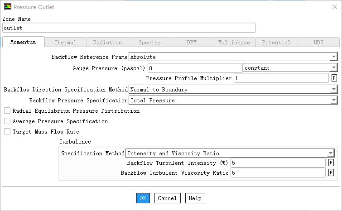Viewport: 342px width, 211px height.
Task: Click the Zone Name text field
Action: [x=129, y=28]
